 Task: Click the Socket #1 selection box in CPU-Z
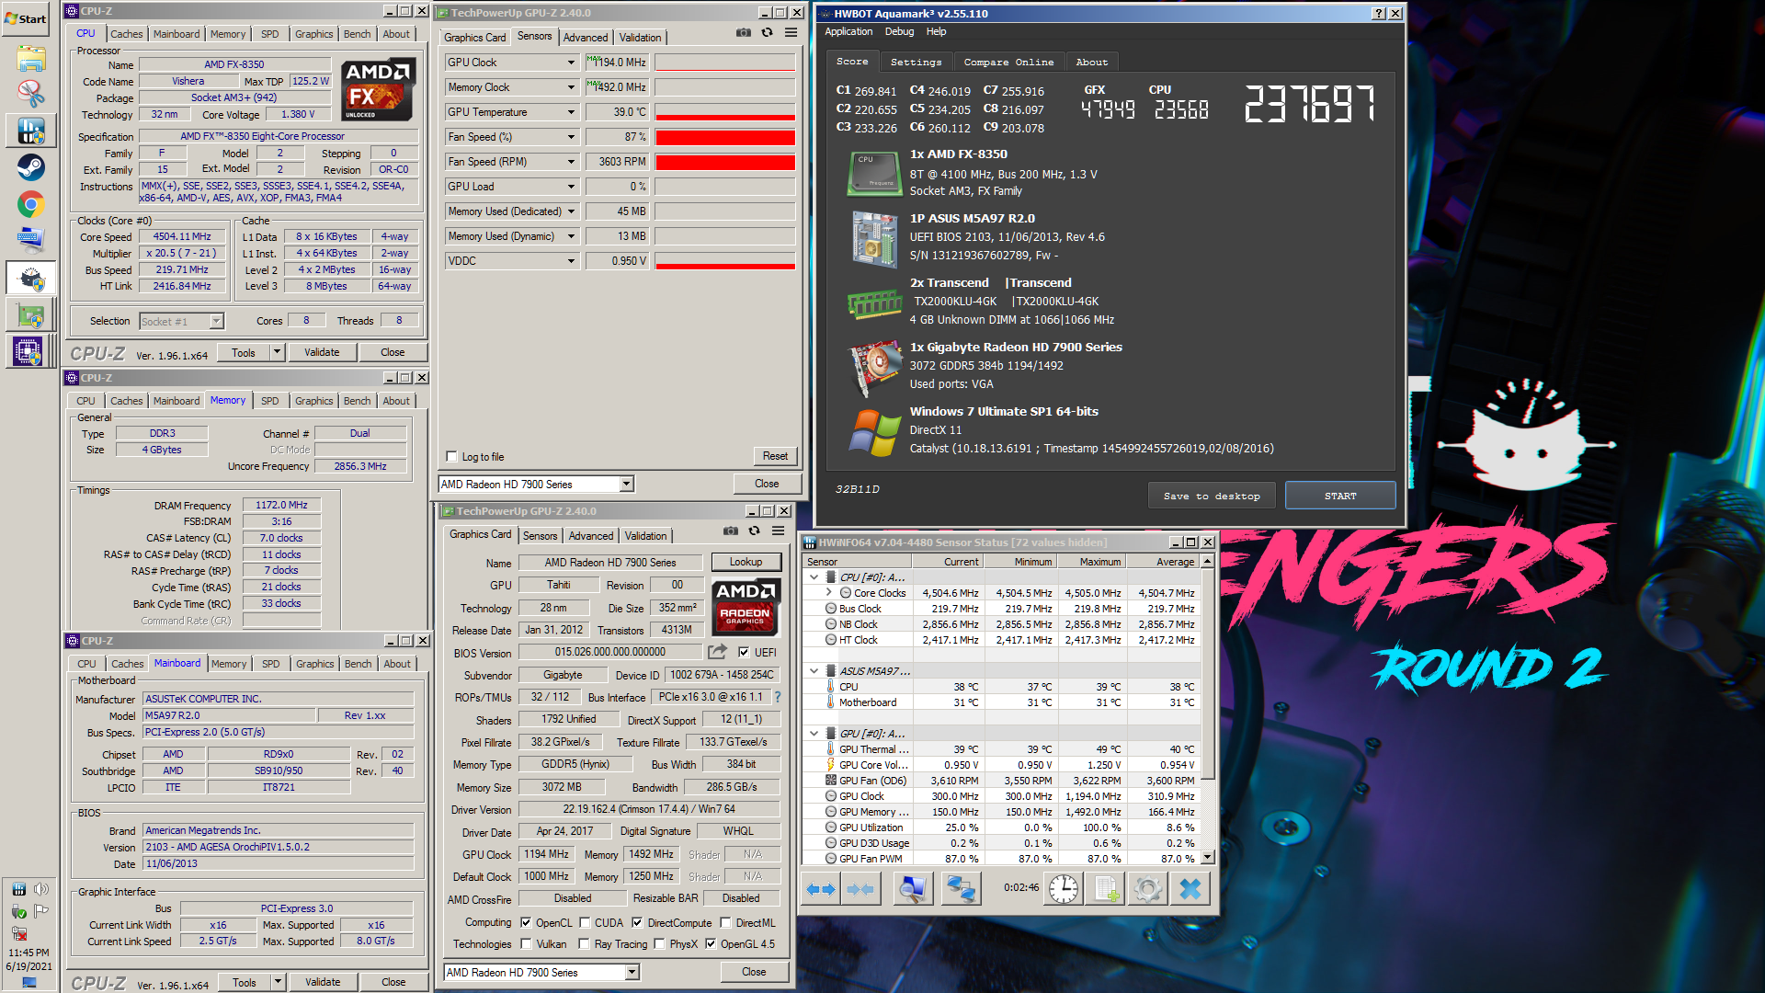pos(182,321)
